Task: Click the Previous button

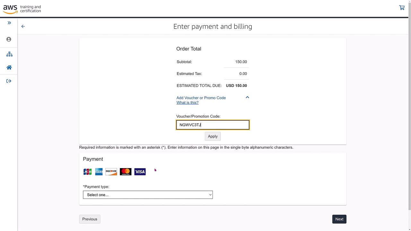Action: tap(90, 219)
